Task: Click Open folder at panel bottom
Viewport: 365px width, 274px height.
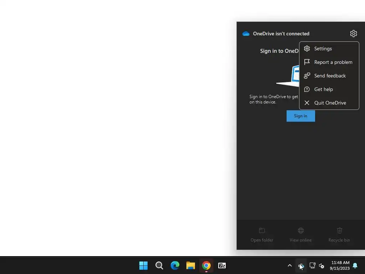Action: pyautogui.click(x=262, y=235)
